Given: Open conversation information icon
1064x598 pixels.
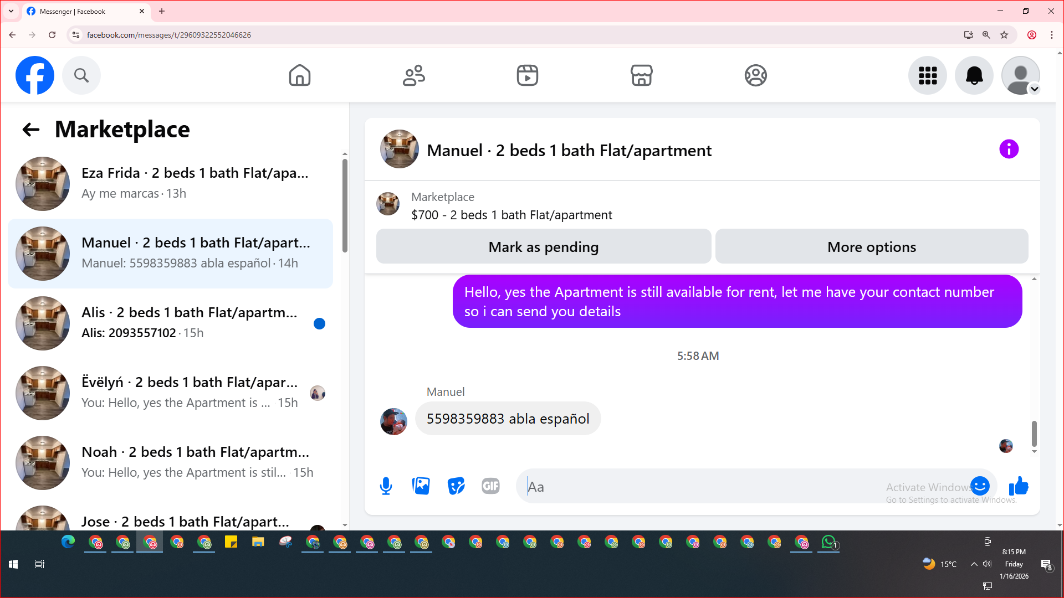Looking at the screenshot, I should pos(1009,149).
